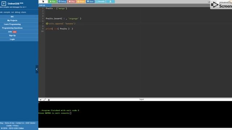
Task: Expand the console with the diagonal arrow icon
Action: click(x=45, y=100)
